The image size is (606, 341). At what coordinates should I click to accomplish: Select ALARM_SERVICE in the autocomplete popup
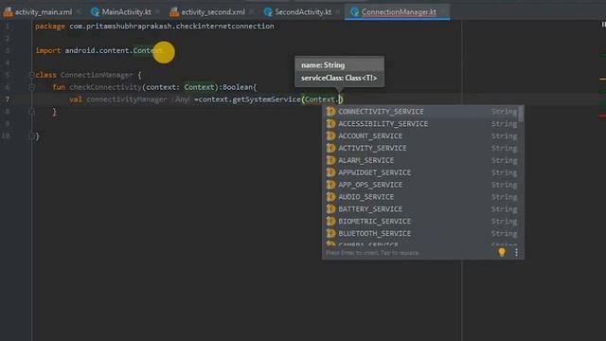421,160
